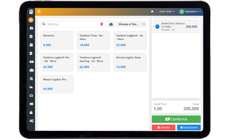Screen dimensions: 230x139
Task: Click the '200,00€ - 22%' detail text
Action: [x=168, y=30]
